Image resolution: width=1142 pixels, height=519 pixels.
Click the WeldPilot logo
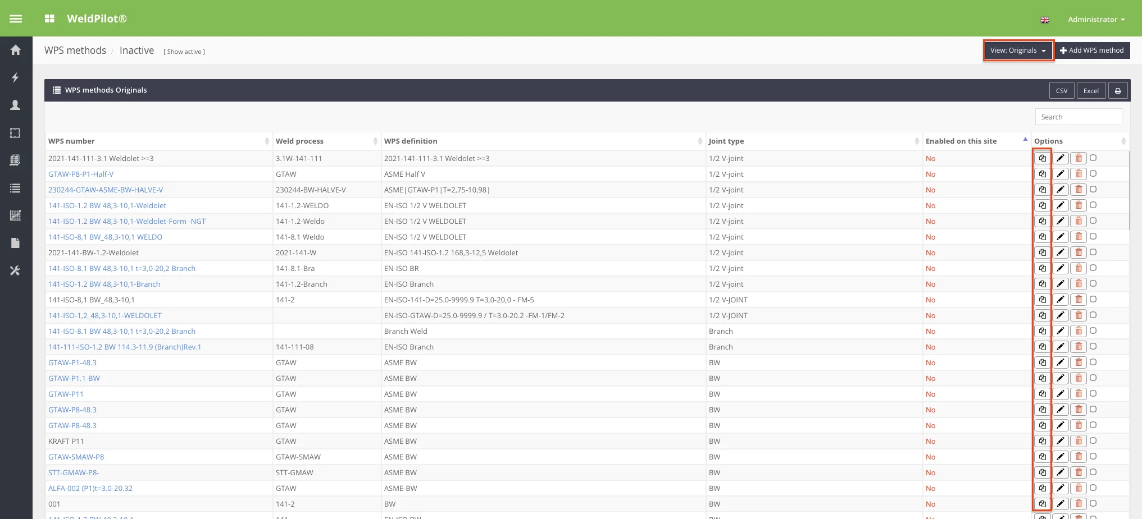(97, 19)
